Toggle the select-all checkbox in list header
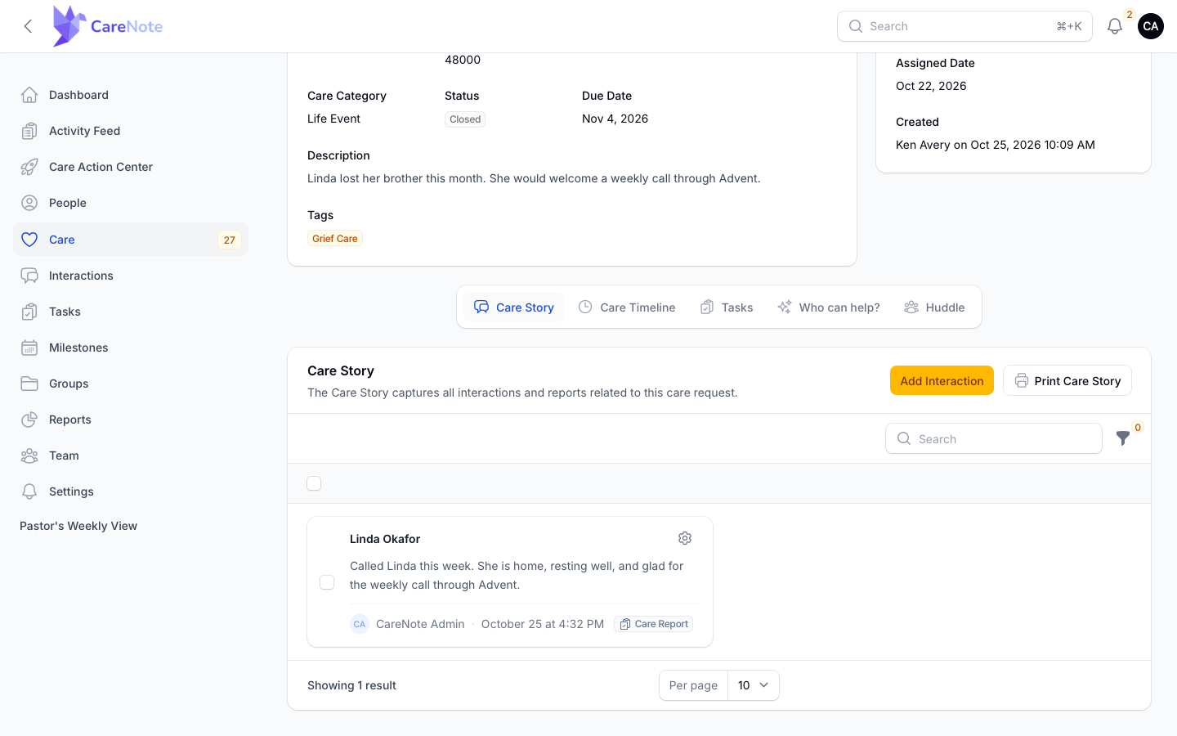Screen dimensions: 1177x736 click(x=314, y=483)
